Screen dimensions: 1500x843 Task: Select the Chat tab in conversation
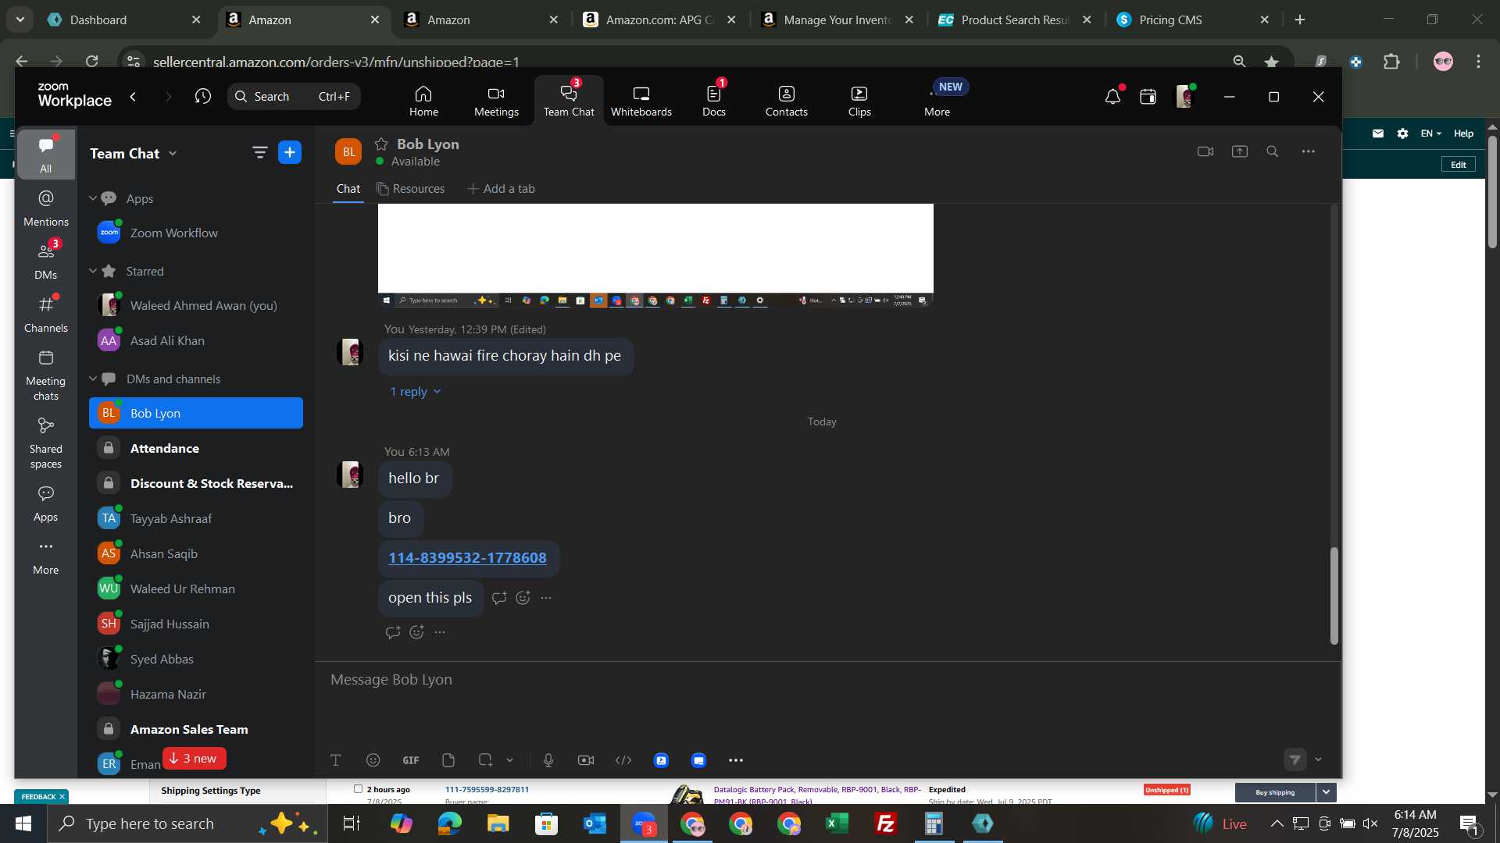348,189
